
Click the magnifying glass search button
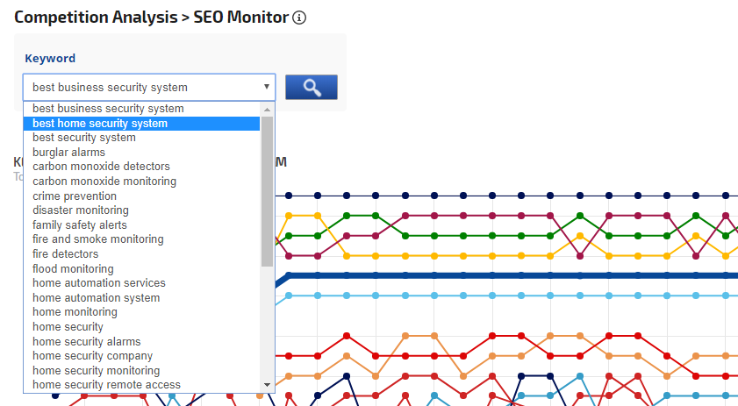311,87
